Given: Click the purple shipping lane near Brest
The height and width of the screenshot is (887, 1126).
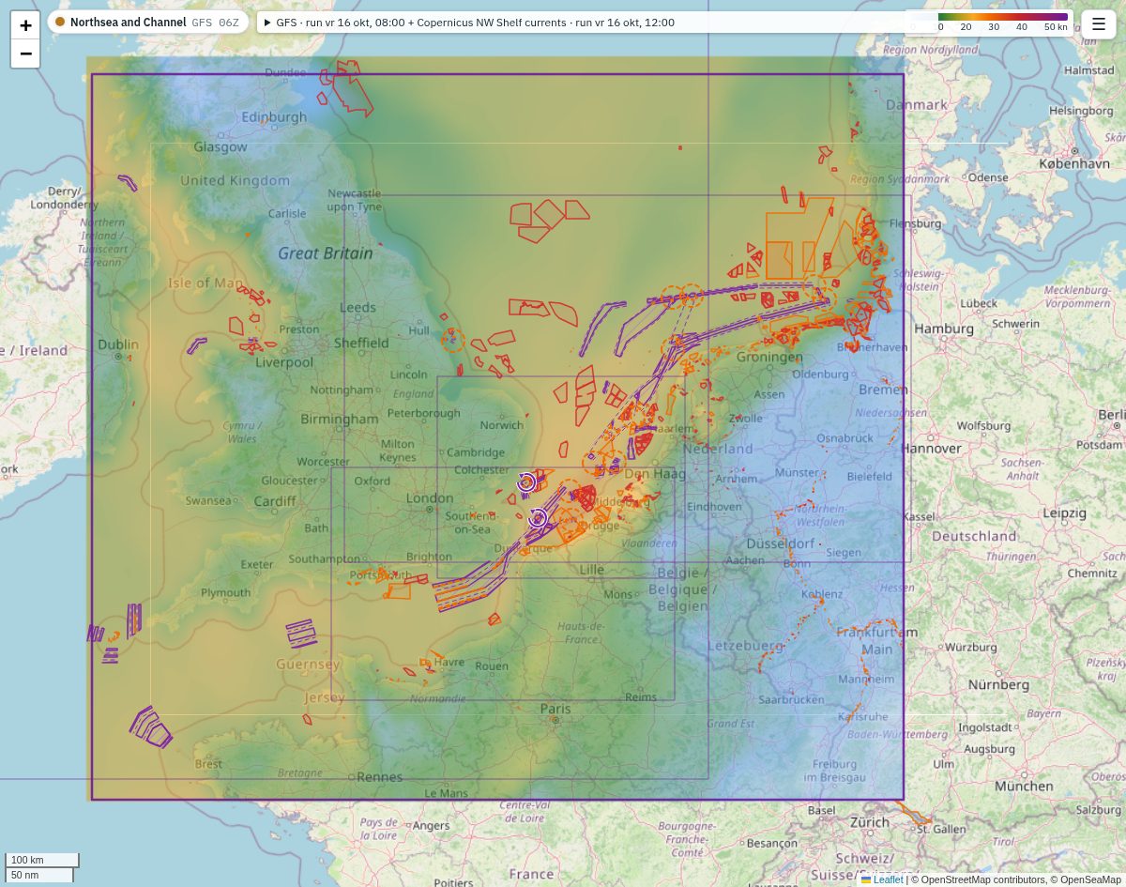Looking at the screenshot, I should [x=150, y=726].
